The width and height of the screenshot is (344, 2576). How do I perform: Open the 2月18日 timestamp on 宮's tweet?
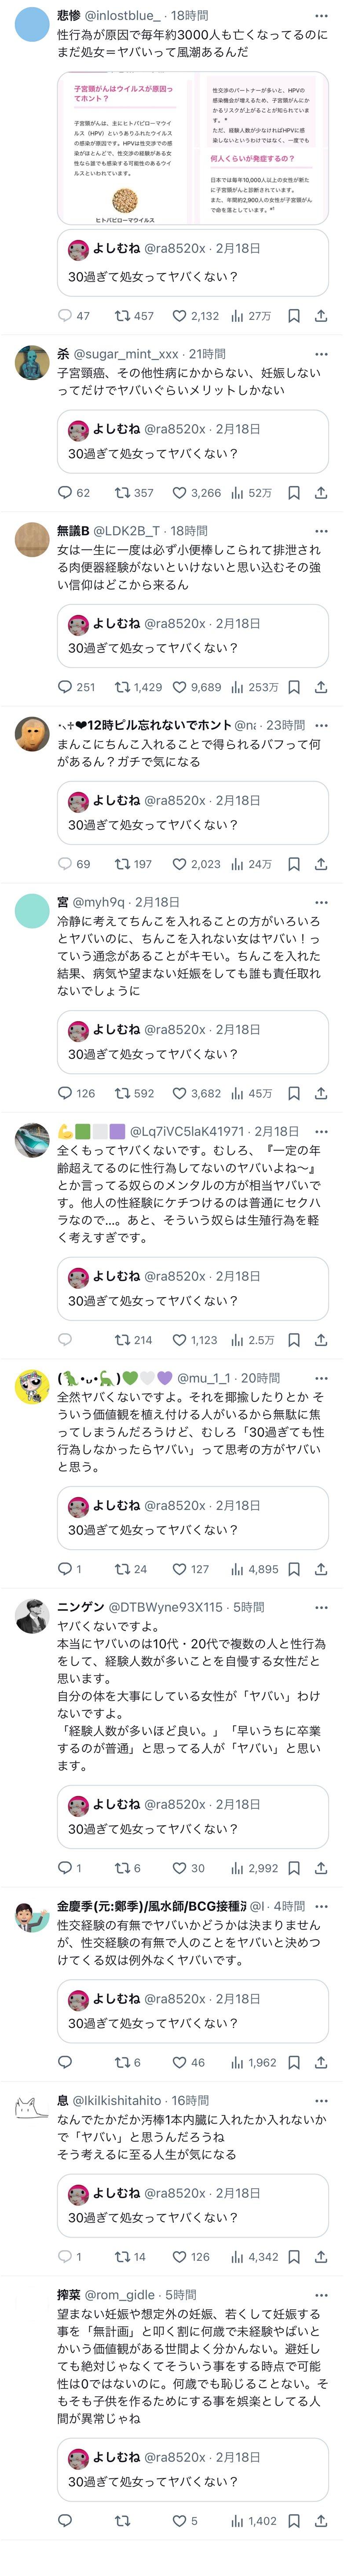tap(157, 902)
